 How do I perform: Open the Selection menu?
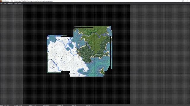point(10,3)
